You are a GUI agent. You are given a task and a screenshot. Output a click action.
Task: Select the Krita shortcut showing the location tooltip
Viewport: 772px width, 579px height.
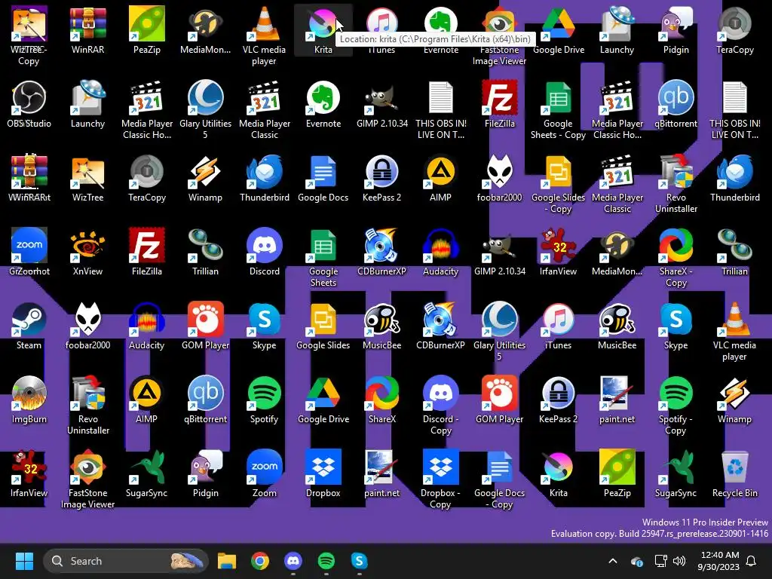click(323, 30)
